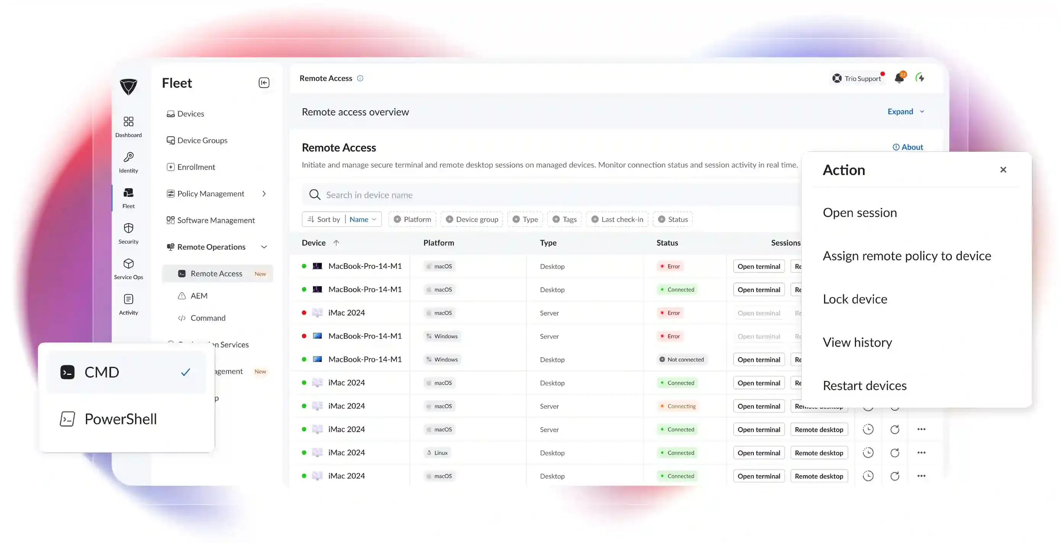Toggle the Device column sort arrow
This screenshot has width=1061, height=543.
coord(336,243)
